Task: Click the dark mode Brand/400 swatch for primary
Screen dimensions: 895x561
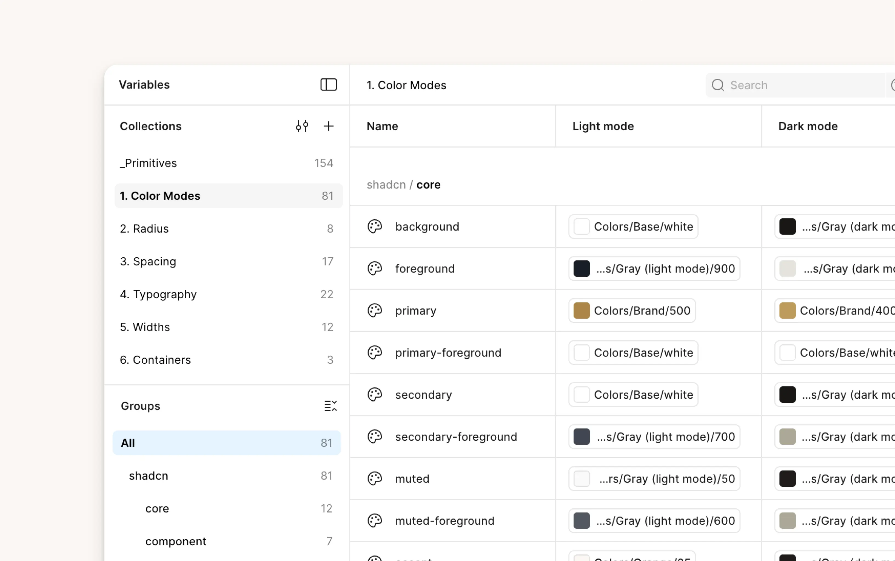Action: pyautogui.click(x=788, y=311)
